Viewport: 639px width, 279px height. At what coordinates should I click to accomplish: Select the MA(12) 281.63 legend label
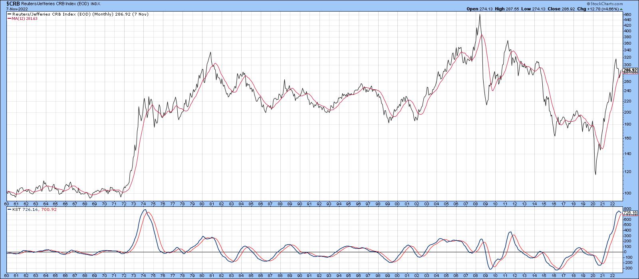click(x=23, y=18)
